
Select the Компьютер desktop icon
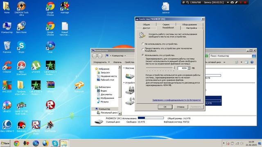pos(7,27)
